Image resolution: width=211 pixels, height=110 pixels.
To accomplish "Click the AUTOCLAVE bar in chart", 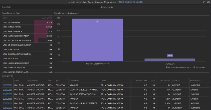I will [170, 60].
